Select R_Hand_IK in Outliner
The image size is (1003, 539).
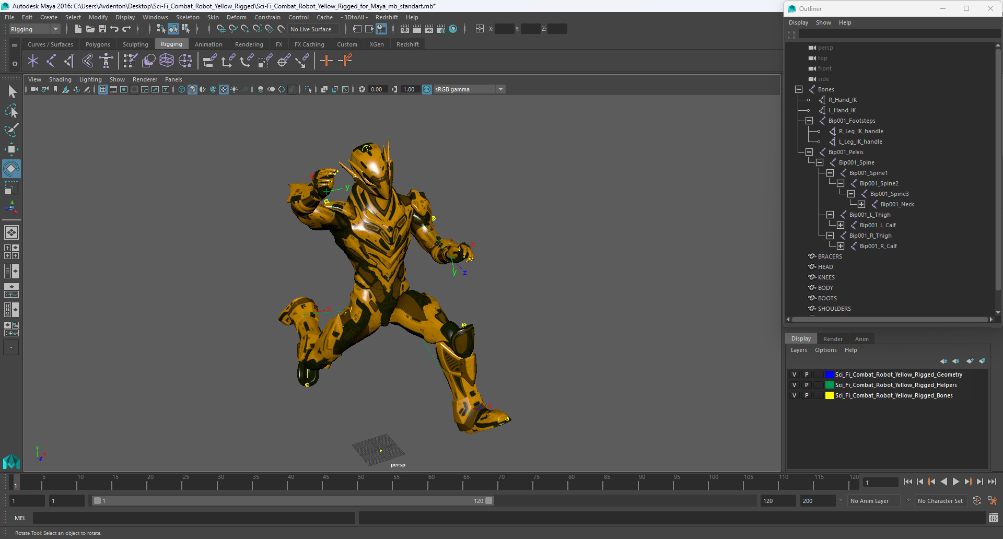842,100
